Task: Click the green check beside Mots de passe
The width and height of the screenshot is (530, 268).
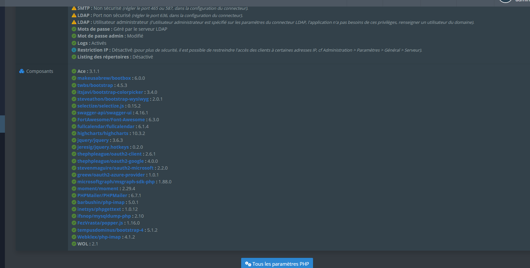Action: (74, 29)
